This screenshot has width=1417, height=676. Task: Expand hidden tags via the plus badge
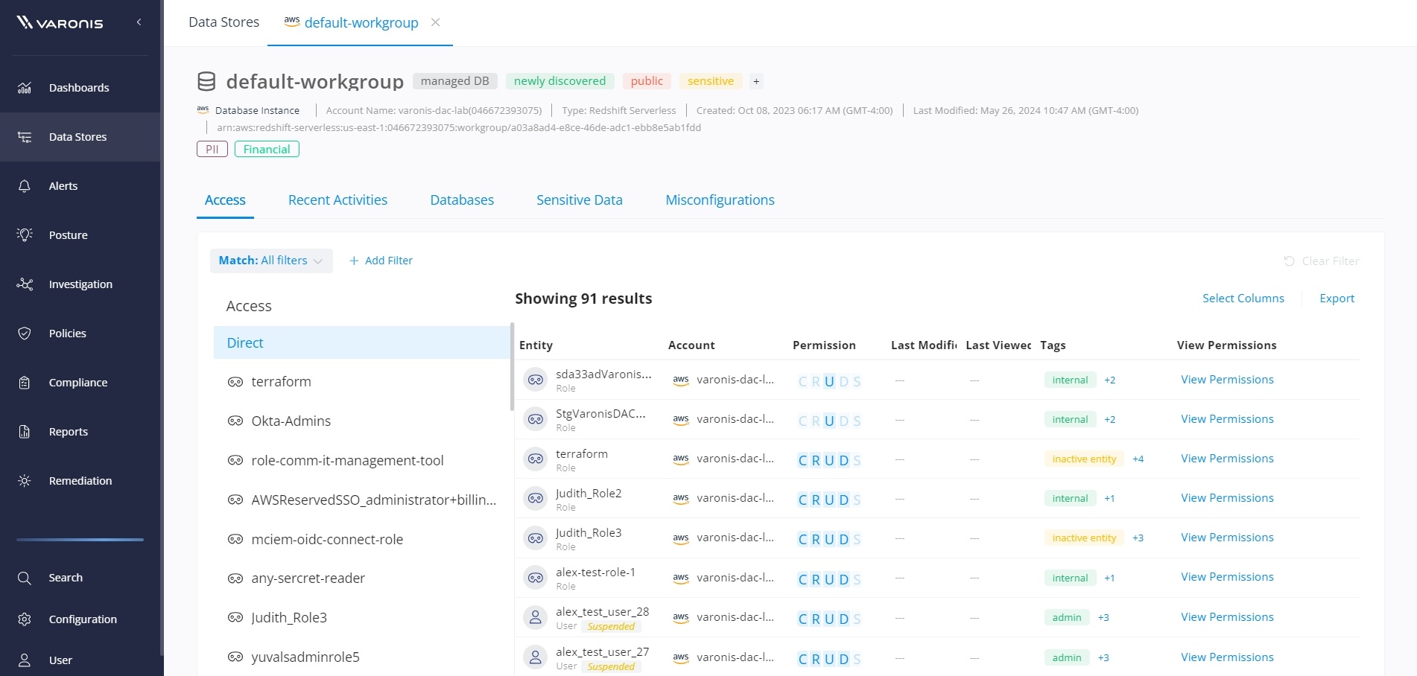click(756, 80)
